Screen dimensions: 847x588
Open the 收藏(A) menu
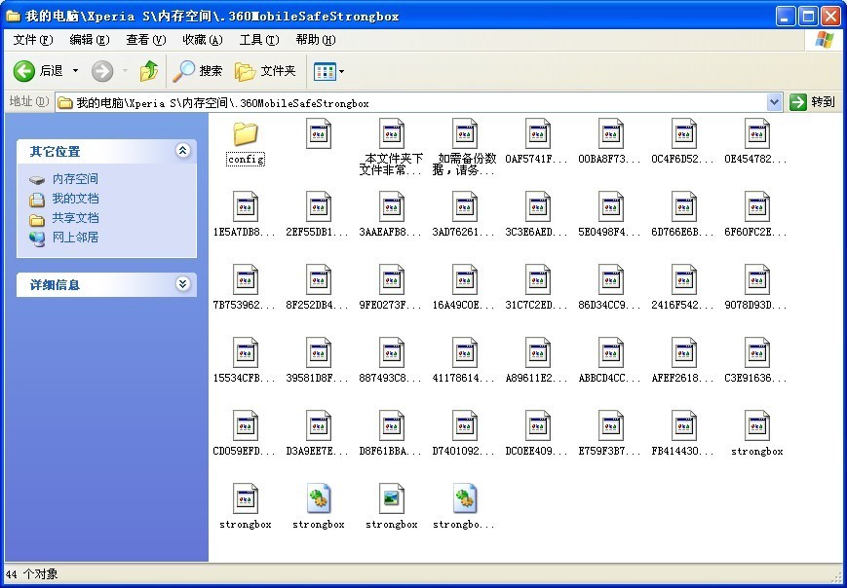click(x=203, y=39)
